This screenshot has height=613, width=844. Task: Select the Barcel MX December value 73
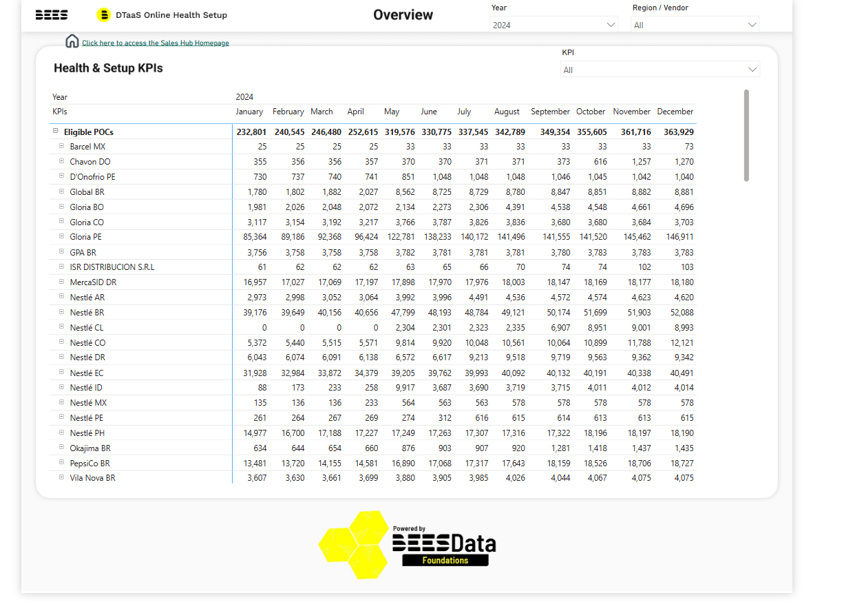tap(689, 147)
